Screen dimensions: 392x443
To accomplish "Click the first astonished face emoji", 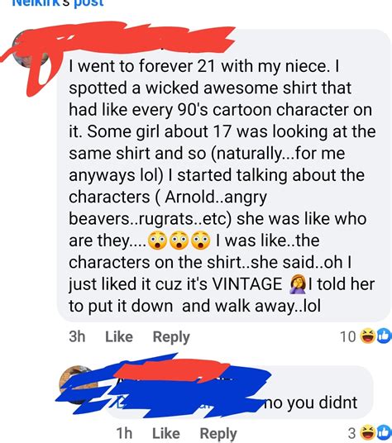I will tap(158, 241).
